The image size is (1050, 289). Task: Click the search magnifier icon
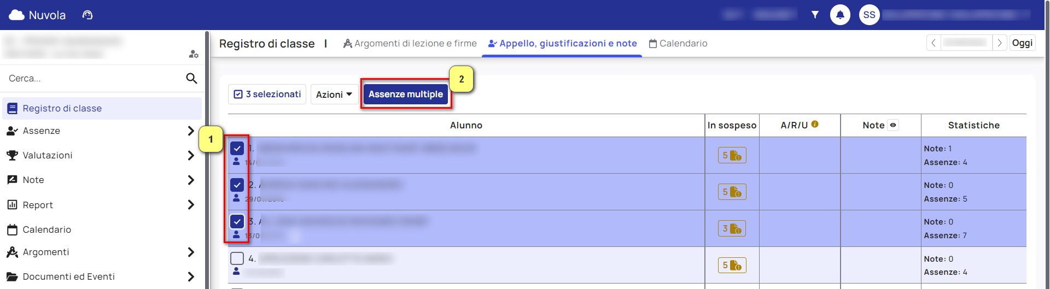click(x=191, y=78)
